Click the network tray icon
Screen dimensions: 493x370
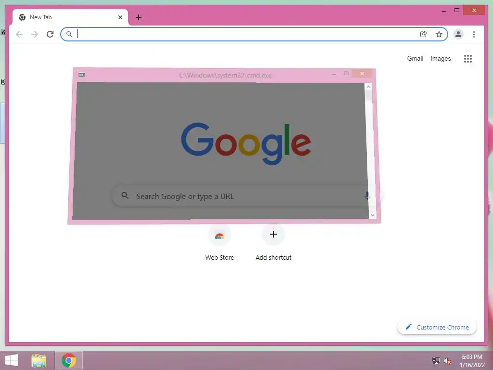436,361
